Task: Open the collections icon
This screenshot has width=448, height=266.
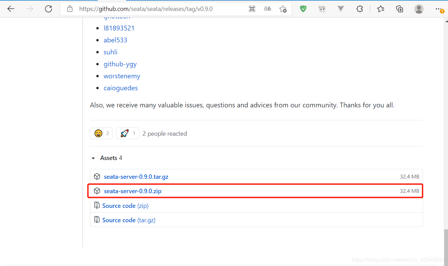Action: click(400, 9)
